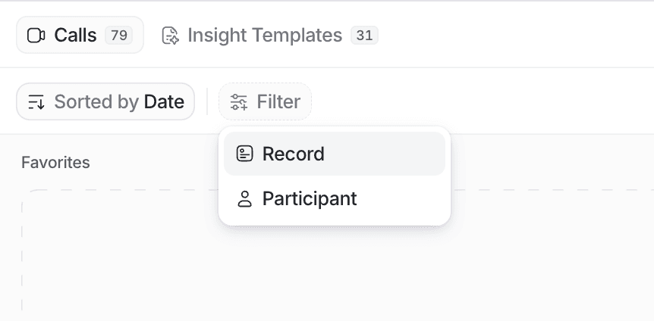Toggle the Filter dropdown button
654x321 pixels.
pos(266,101)
